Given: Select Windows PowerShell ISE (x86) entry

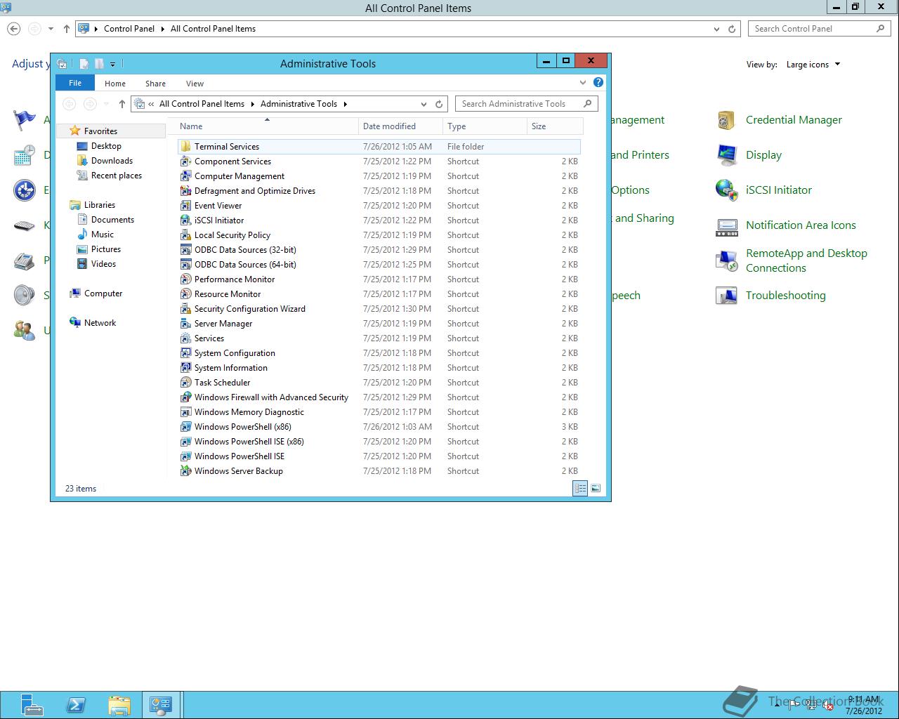Looking at the screenshot, I should click(379, 442).
